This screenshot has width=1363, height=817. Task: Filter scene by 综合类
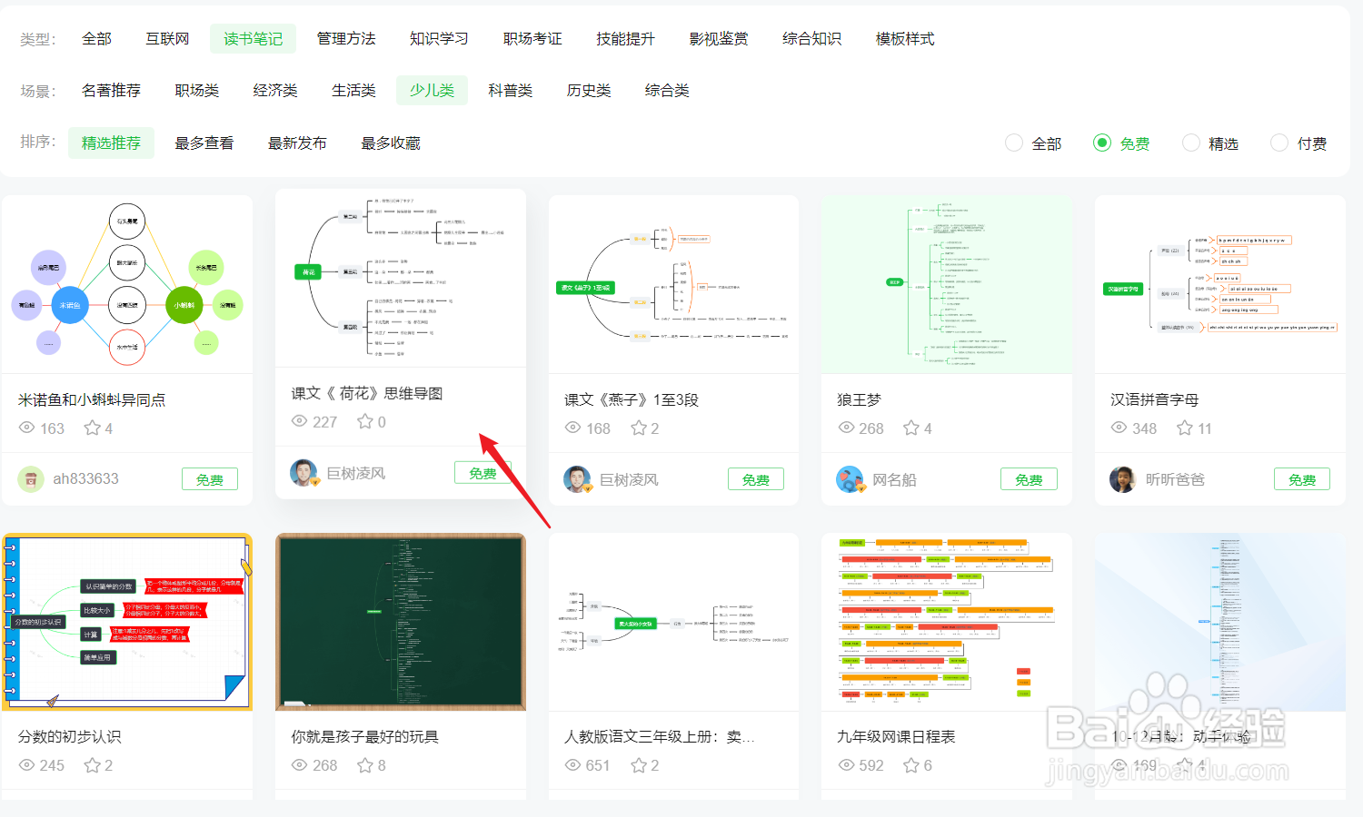(x=667, y=91)
